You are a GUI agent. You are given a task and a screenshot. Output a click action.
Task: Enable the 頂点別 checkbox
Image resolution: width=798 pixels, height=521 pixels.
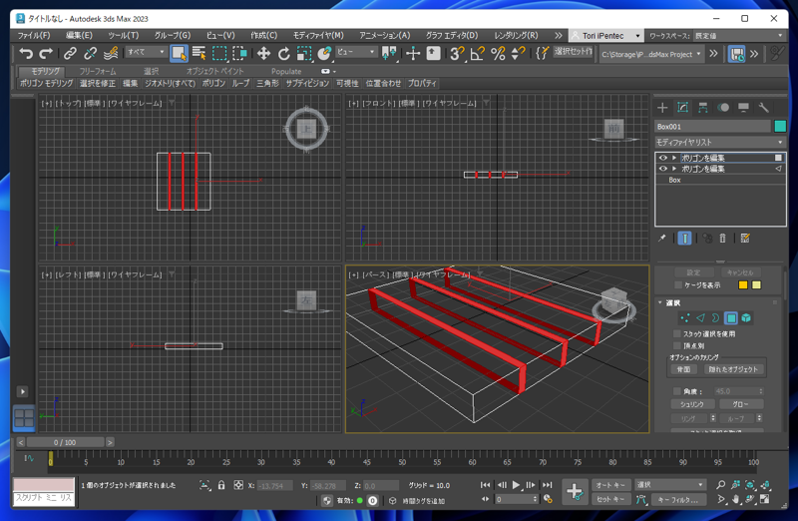point(677,345)
